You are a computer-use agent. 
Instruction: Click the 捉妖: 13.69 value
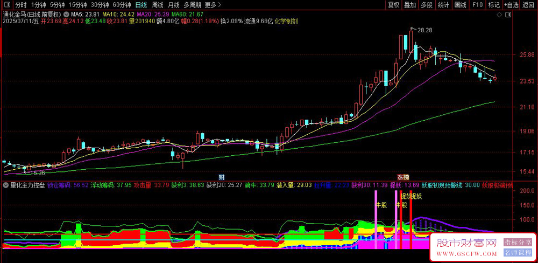pyautogui.click(x=405, y=185)
